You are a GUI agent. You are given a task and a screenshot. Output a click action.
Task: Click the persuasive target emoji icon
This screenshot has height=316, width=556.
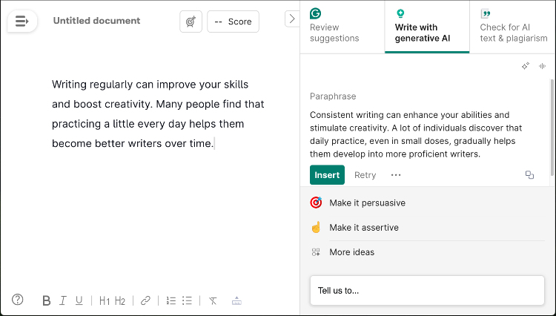click(316, 203)
